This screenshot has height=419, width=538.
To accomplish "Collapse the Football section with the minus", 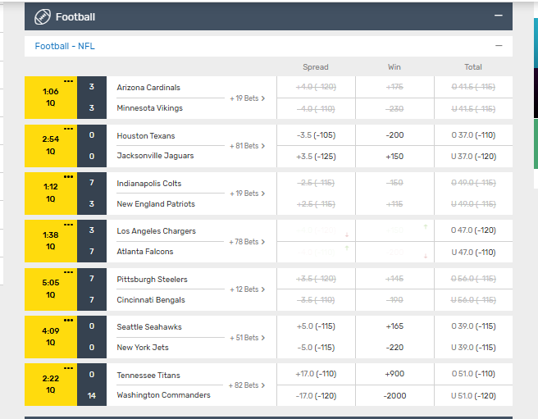I will tap(498, 16).
